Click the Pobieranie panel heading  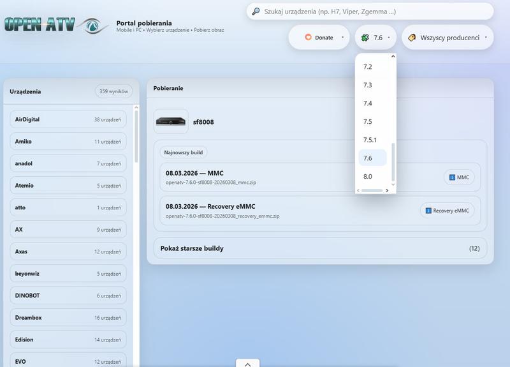click(168, 88)
